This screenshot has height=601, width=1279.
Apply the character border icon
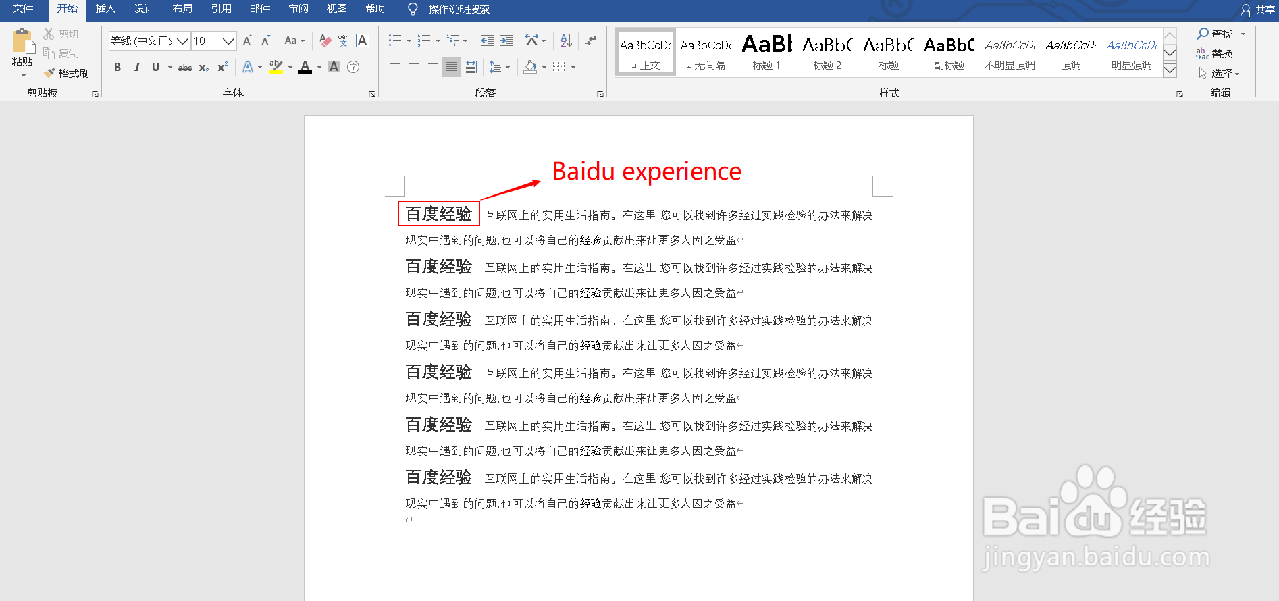[363, 41]
